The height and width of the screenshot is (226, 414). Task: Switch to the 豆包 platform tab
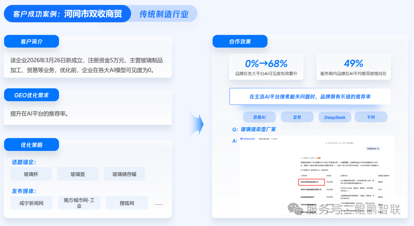tap(297, 117)
